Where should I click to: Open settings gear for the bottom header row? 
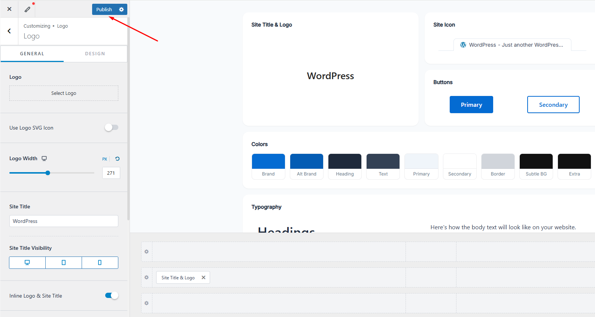(x=146, y=303)
